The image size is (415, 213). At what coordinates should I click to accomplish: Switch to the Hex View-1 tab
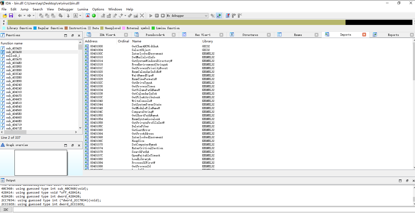(203, 35)
